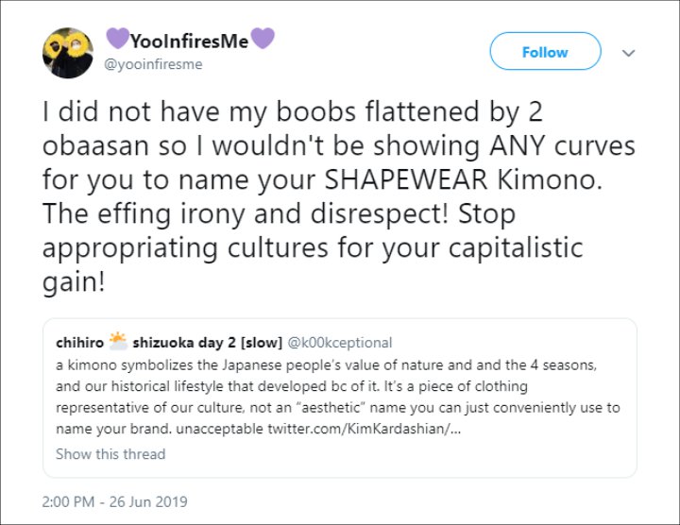Image resolution: width=680 pixels, height=525 pixels.
Task: Click 'gain!' at the tweet's end
Action: (x=74, y=282)
